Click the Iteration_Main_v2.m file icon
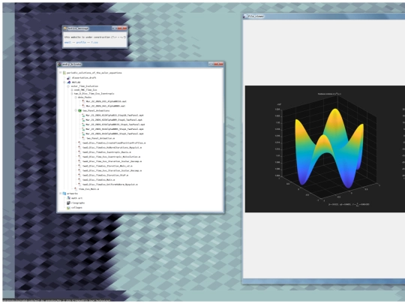 pyautogui.click(x=79, y=166)
